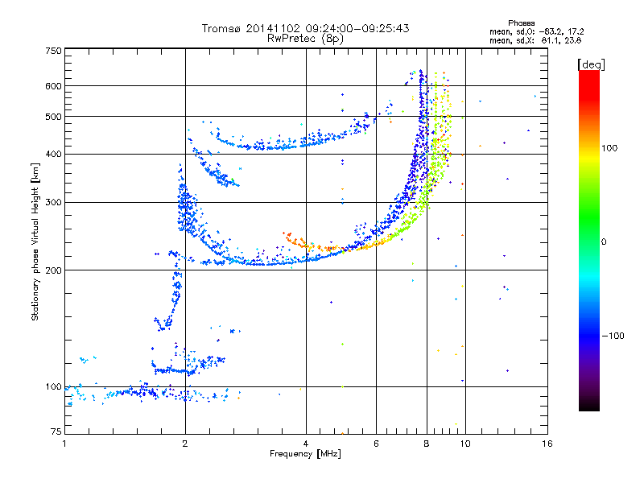This screenshot has width=644, height=483.
Task: Click the x-axis tick label '6'
Action: pos(376,444)
